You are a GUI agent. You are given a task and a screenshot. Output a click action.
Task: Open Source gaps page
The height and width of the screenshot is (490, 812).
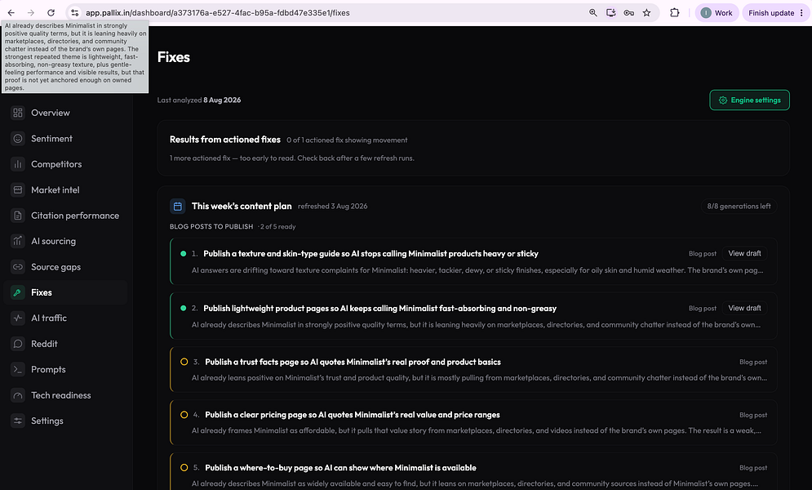[x=56, y=267]
